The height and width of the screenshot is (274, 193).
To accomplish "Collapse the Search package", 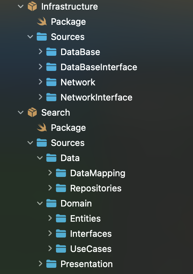I will [21, 113].
